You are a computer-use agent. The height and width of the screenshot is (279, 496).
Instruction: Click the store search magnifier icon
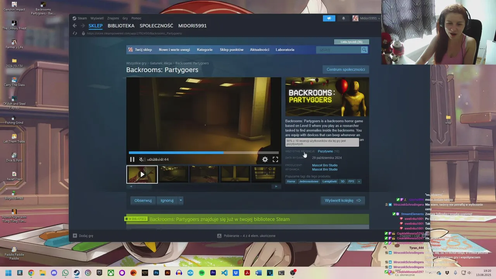[364, 50]
